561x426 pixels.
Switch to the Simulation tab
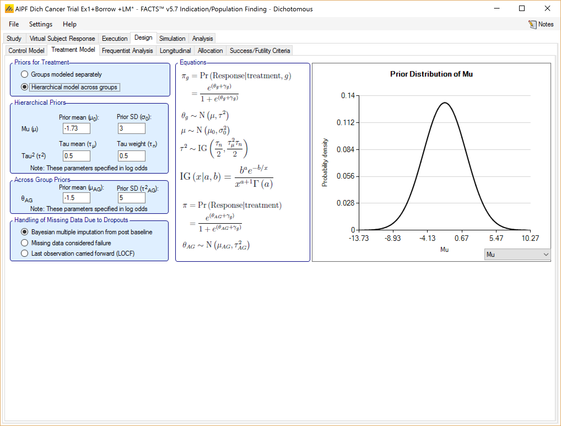click(x=172, y=38)
